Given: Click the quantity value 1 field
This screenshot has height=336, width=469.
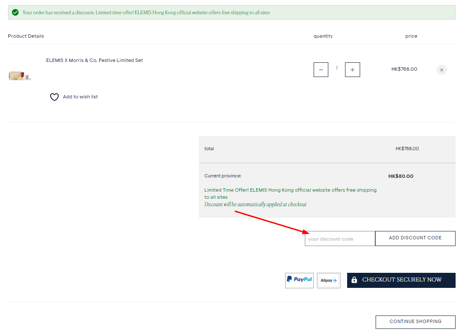Looking at the screenshot, I should coord(337,68).
